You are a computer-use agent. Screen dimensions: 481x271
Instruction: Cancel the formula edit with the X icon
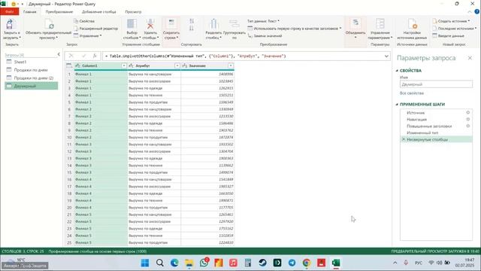click(71, 56)
